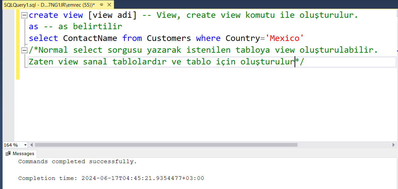The height and width of the screenshot is (189, 398).
Task: Click the 'select' keyword in the query
Action: [x=44, y=38]
